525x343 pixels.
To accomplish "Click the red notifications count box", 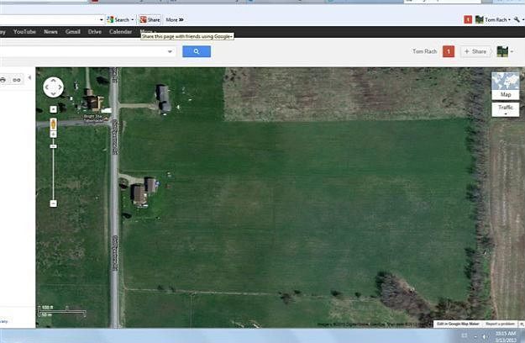I will 449,51.
